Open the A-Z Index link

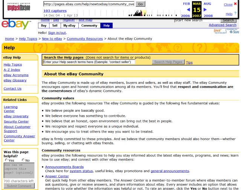pyautogui.click(x=12, y=70)
